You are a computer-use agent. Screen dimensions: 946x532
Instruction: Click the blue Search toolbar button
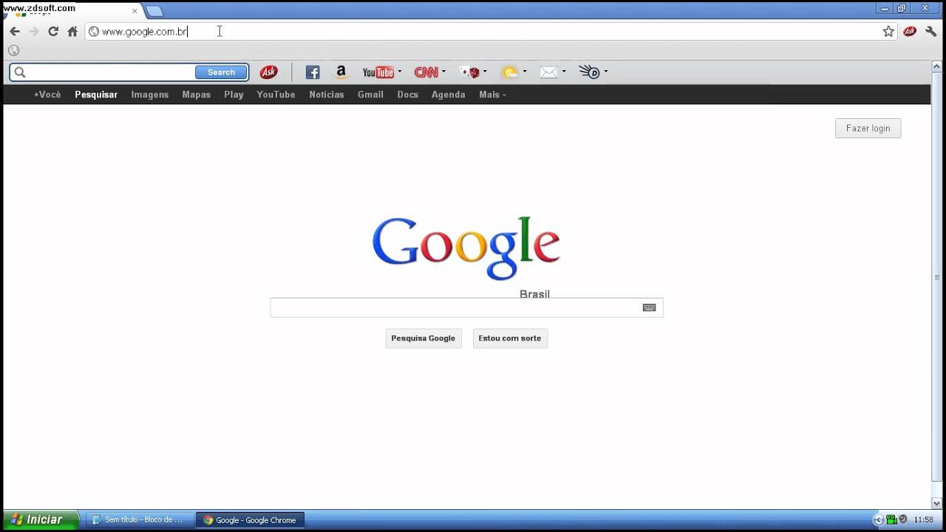[221, 72]
